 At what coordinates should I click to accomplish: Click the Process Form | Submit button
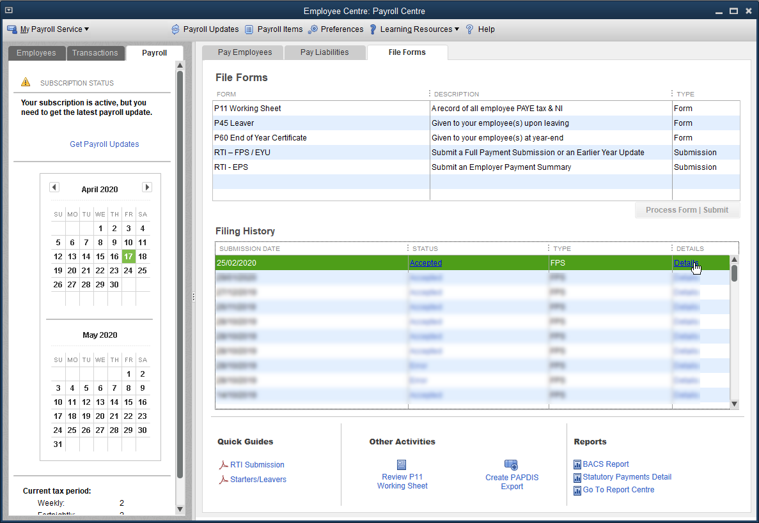(687, 210)
